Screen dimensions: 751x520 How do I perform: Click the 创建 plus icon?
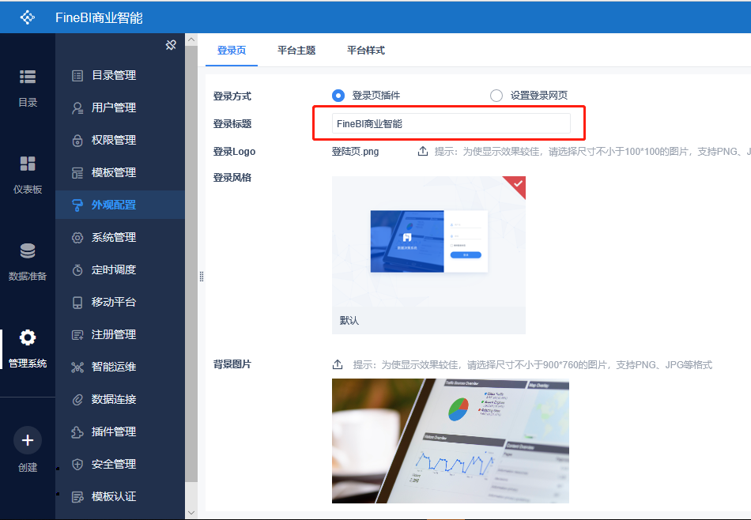(28, 440)
